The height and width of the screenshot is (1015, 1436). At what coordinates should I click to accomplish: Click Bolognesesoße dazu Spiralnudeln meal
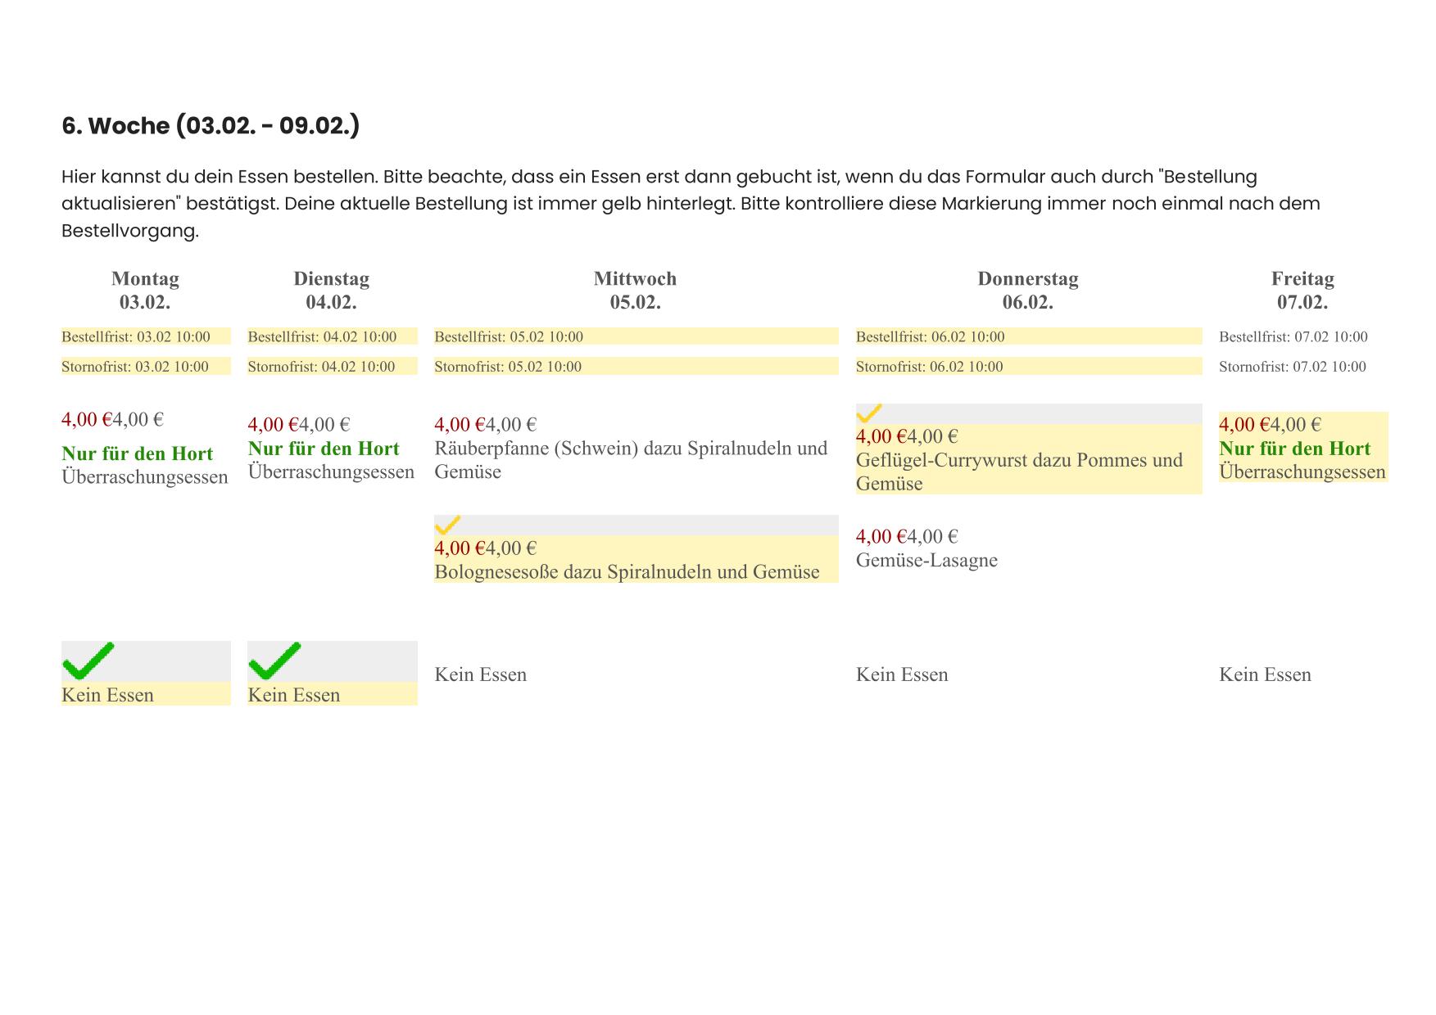click(627, 571)
